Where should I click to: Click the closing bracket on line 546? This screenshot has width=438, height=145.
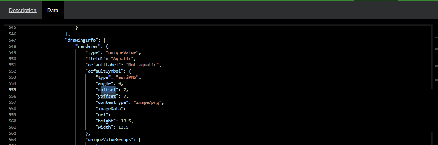67,34
